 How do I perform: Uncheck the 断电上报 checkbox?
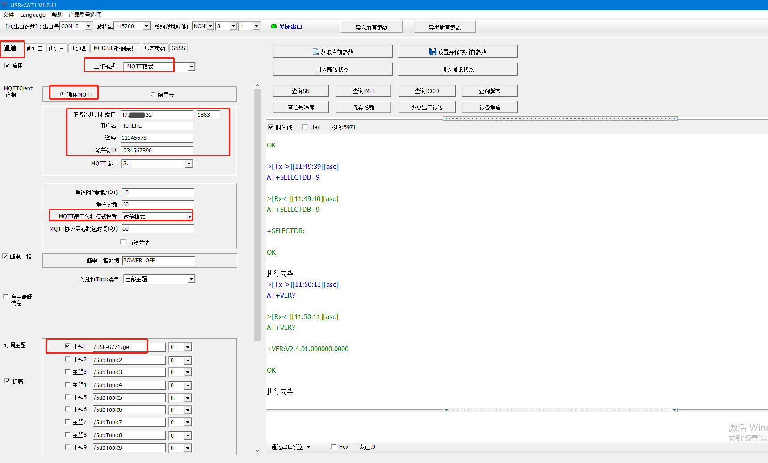[5, 257]
